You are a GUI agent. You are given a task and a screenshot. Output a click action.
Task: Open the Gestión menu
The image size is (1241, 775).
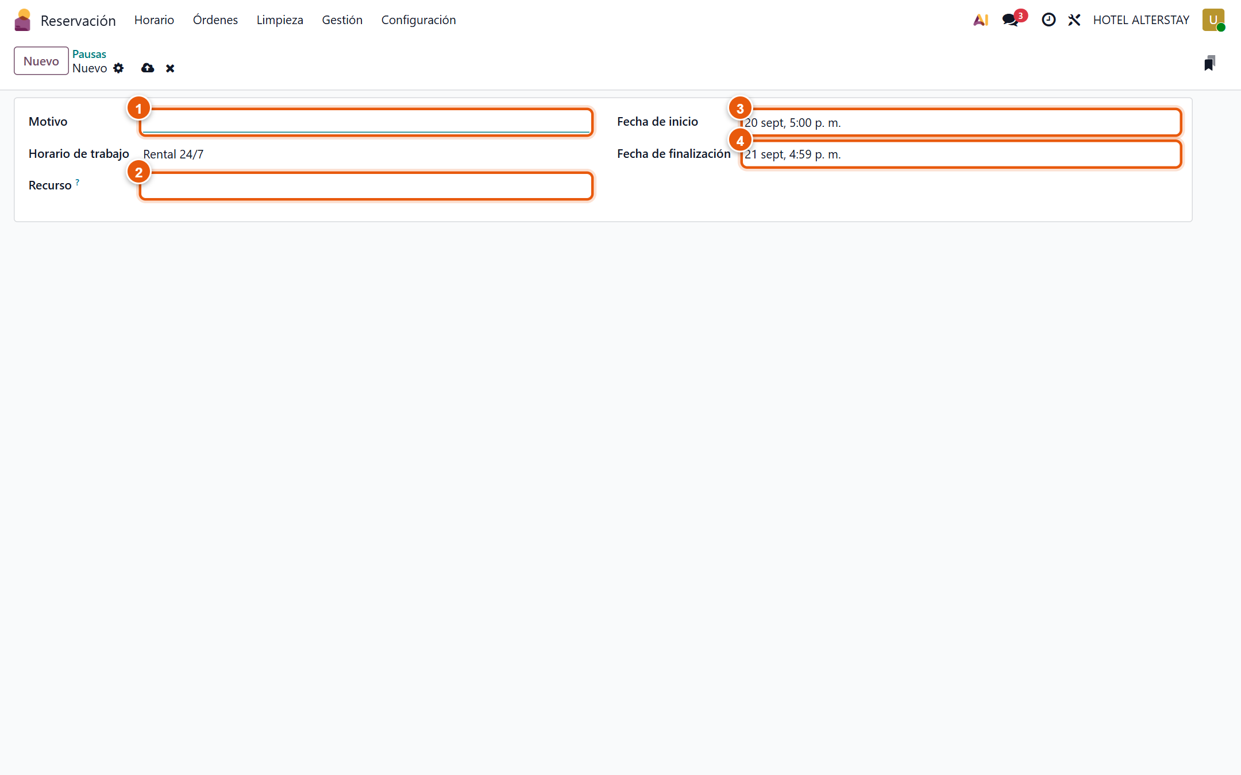click(x=342, y=20)
